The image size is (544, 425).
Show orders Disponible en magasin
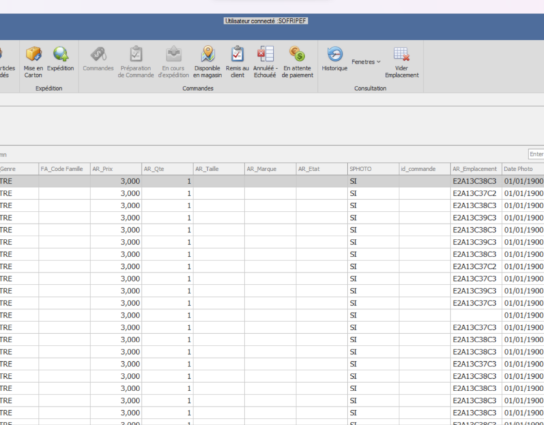click(x=207, y=55)
